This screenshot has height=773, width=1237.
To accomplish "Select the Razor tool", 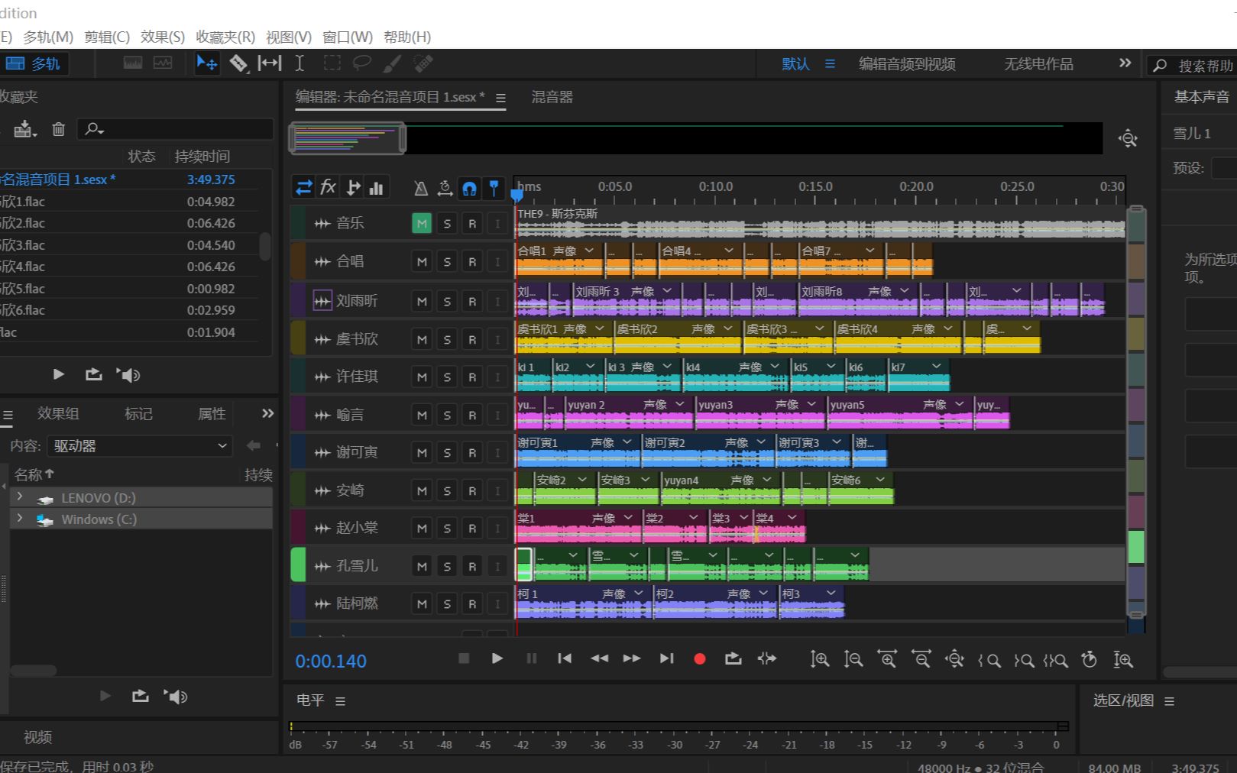I will click(x=238, y=63).
